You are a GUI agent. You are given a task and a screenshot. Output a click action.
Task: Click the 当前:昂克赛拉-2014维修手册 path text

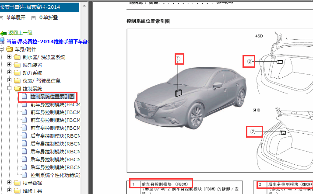(x=48, y=42)
